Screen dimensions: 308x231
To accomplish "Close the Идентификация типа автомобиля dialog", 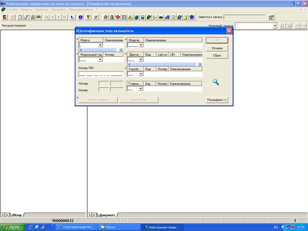I will pyautogui.click(x=229, y=31).
